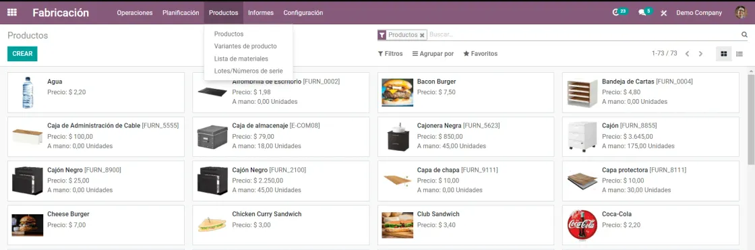Click the Productos breadcrumb heading

click(x=28, y=36)
